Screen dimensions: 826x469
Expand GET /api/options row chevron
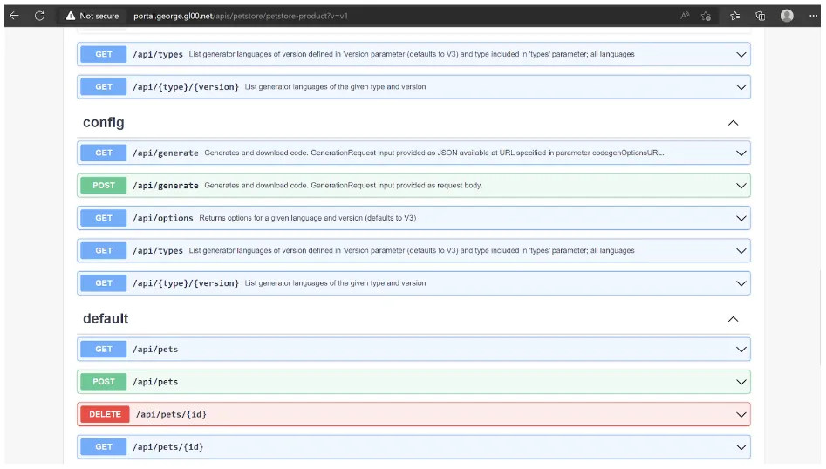point(741,219)
